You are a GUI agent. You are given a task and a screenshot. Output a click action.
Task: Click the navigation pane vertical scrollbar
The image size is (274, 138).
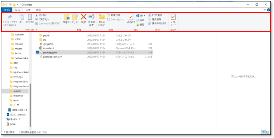tap(30, 105)
